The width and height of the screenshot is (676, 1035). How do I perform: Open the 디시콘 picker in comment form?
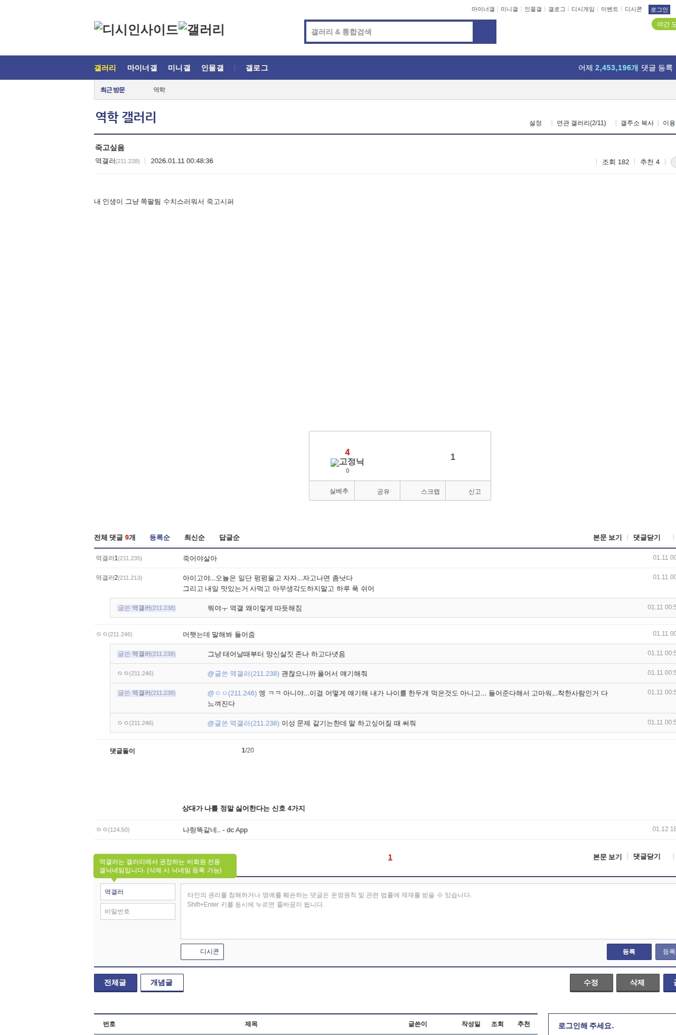(x=202, y=952)
